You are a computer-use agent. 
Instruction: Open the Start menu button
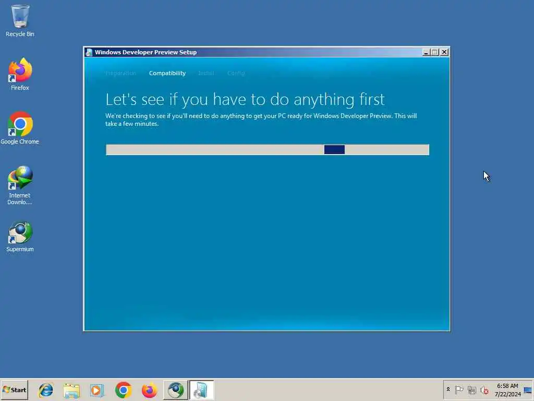[x=14, y=390]
